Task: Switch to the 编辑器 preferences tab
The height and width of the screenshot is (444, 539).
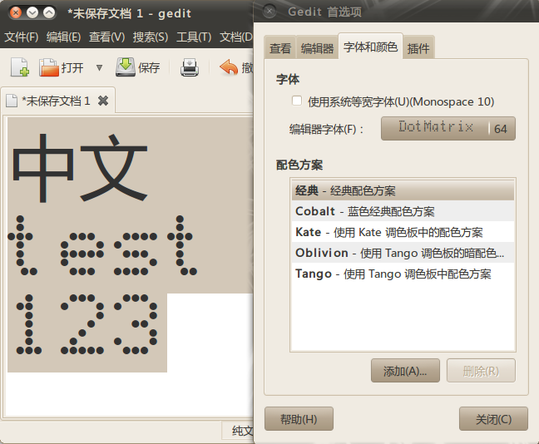Action: pos(317,48)
